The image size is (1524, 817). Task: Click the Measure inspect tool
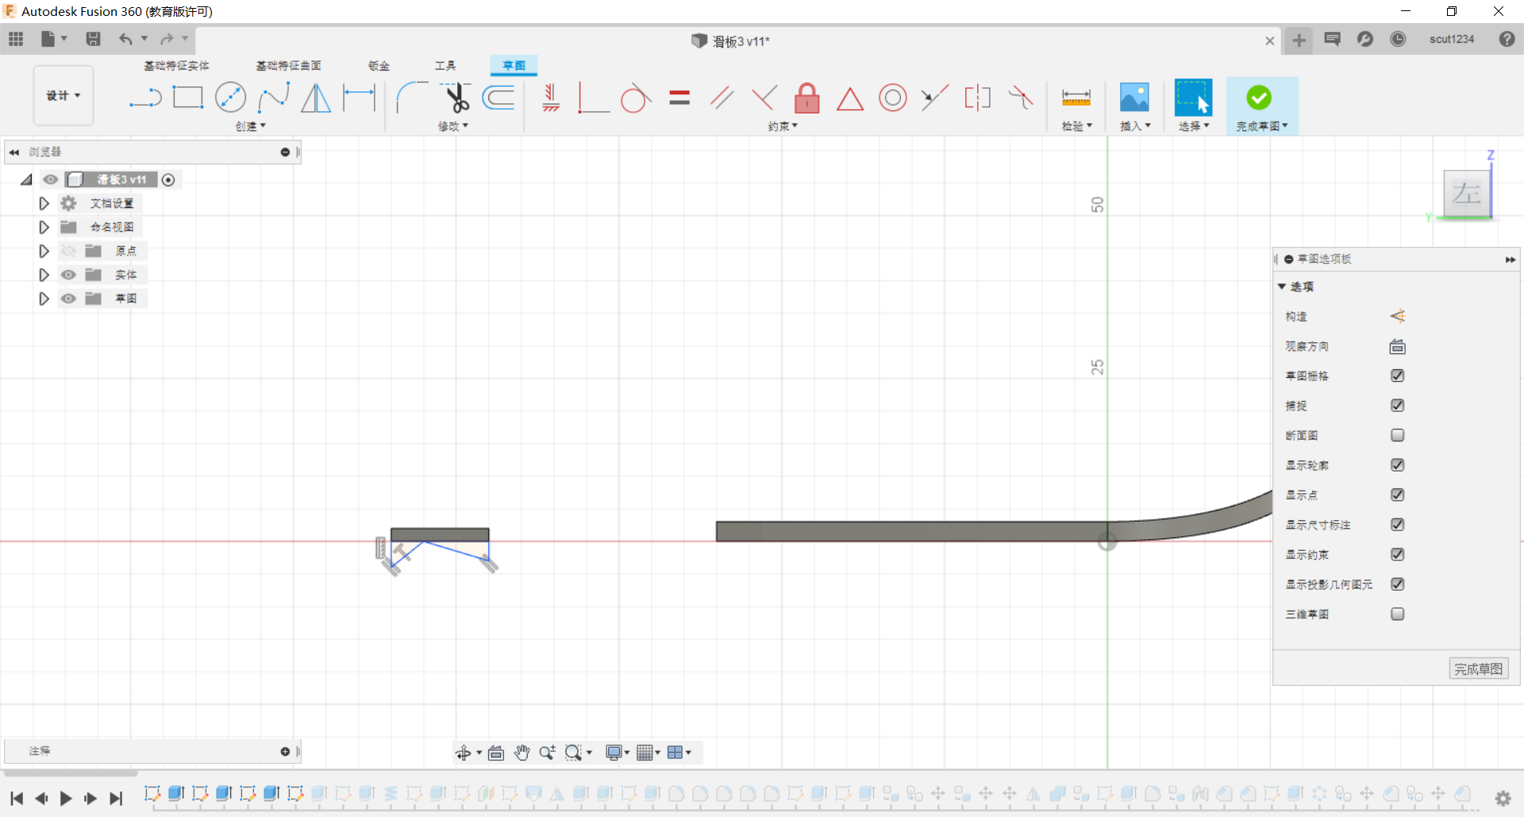point(1076,98)
